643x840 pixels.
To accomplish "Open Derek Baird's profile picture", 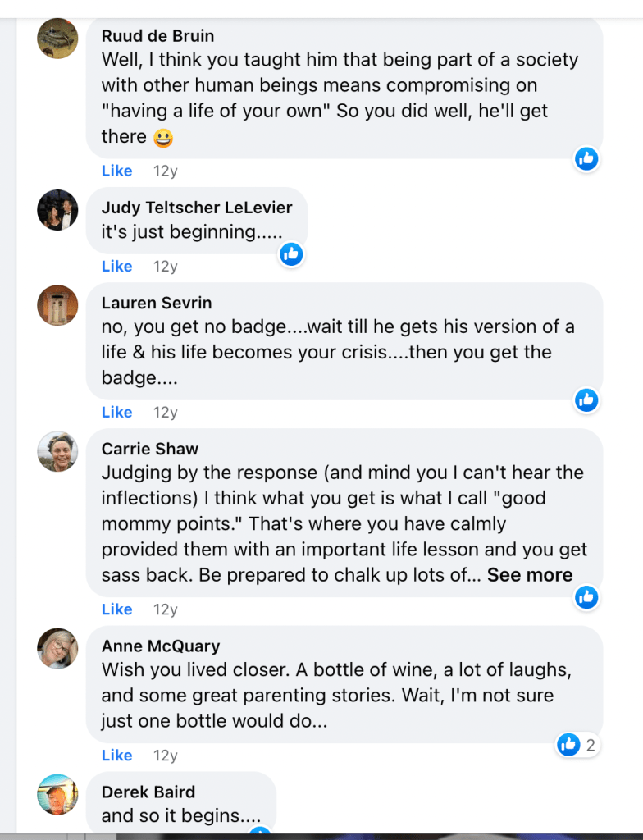I will (x=57, y=794).
